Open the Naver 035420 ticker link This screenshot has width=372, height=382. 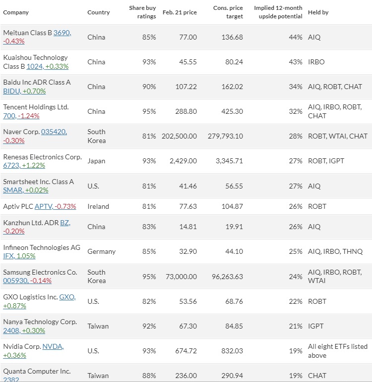pos(54,132)
